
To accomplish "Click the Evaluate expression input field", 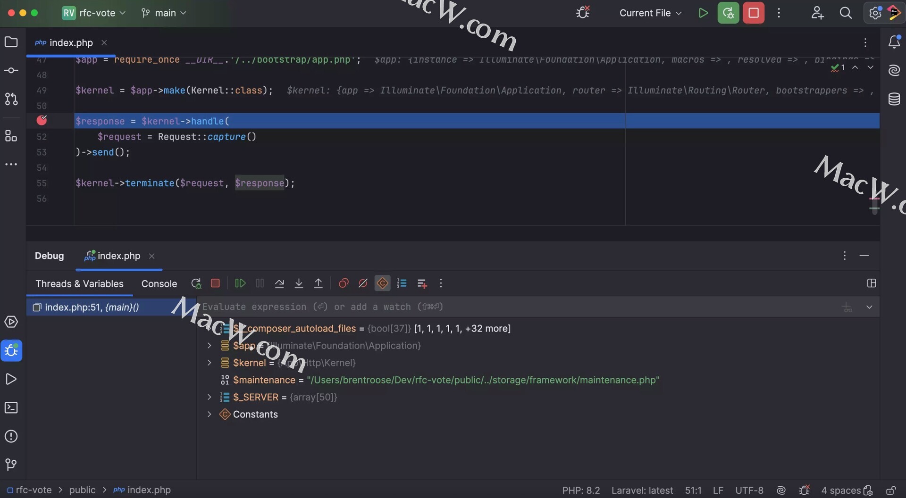I will click(x=472, y=307).
